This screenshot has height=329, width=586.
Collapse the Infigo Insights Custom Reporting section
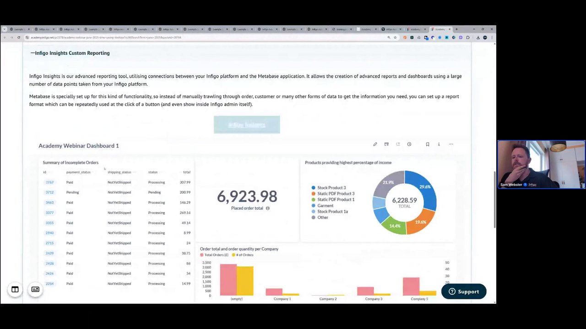[x=70, y=53]
